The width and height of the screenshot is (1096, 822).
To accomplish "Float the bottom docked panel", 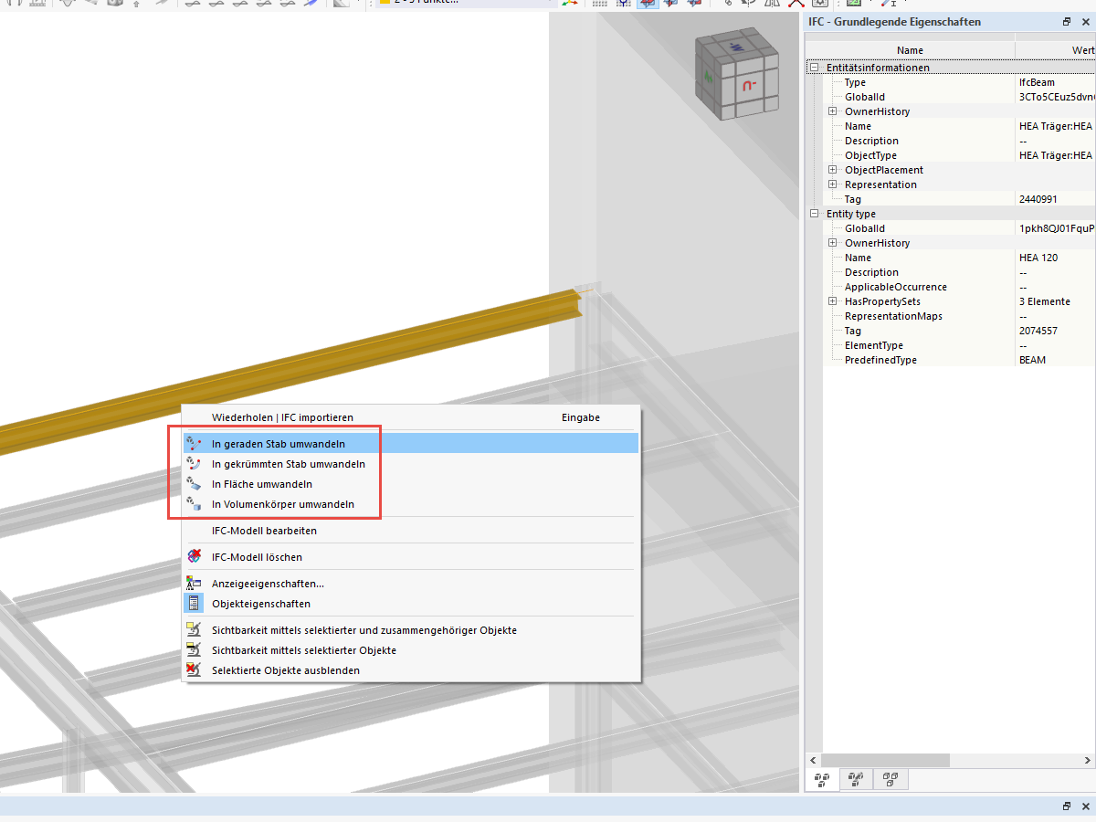I will coord(1067,806).
